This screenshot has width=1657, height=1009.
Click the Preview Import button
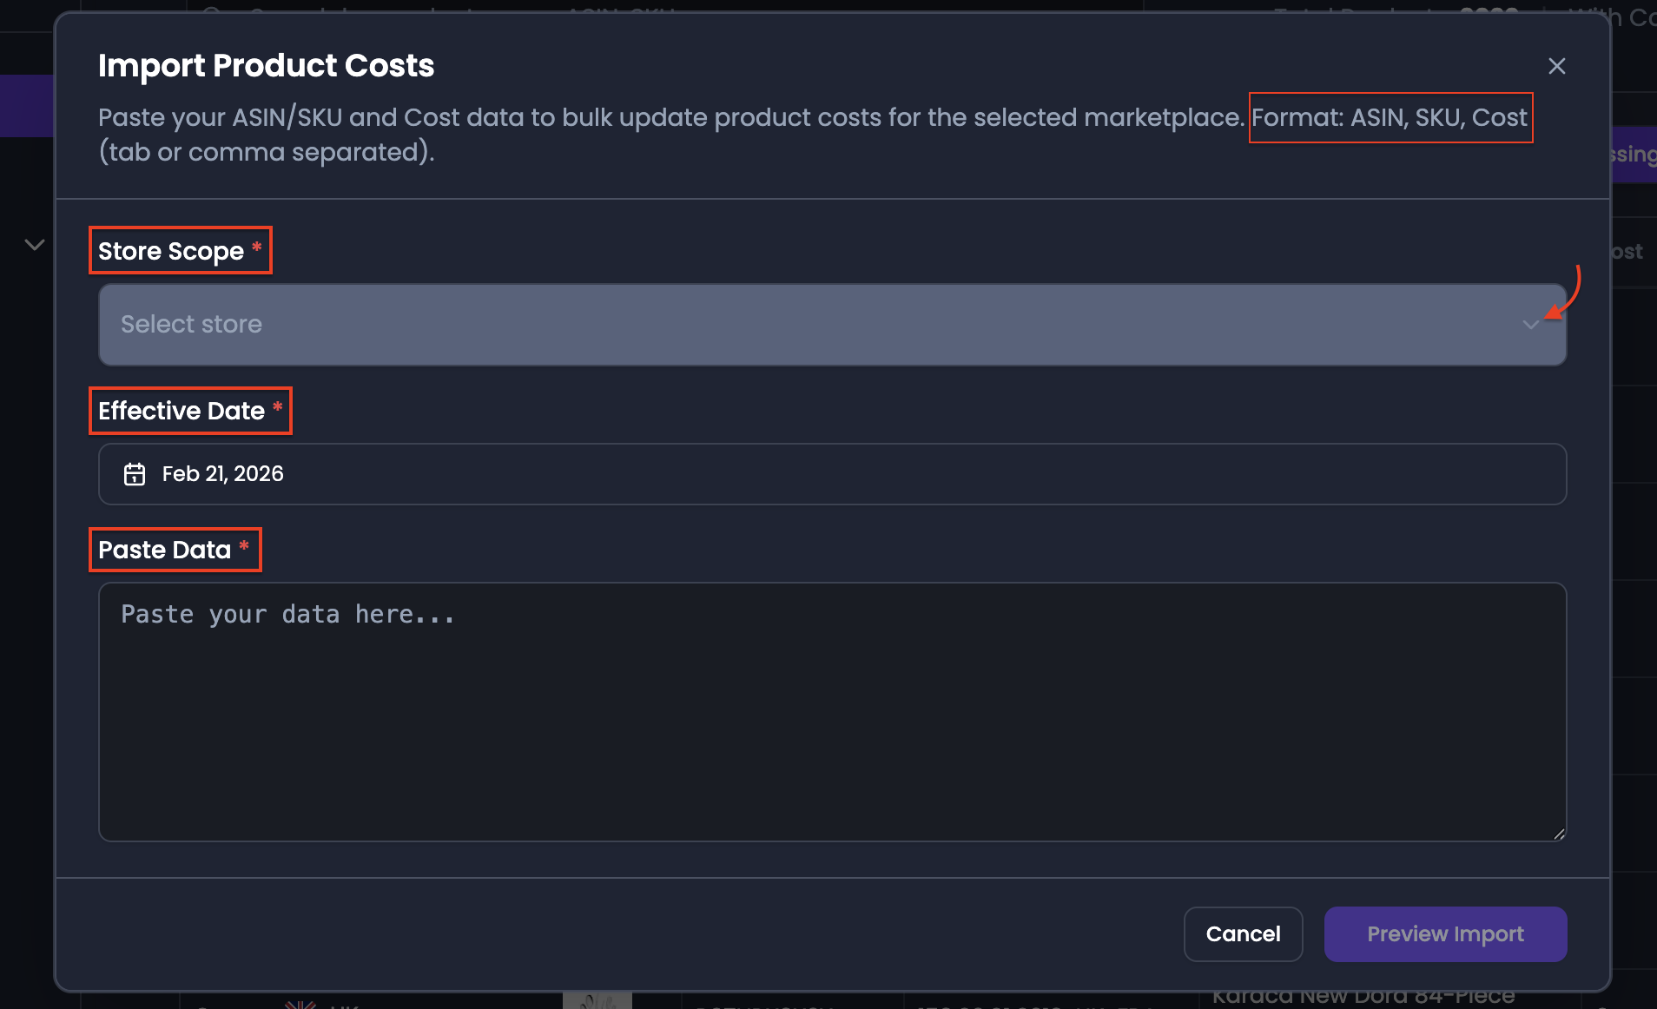coord(1445,934)
